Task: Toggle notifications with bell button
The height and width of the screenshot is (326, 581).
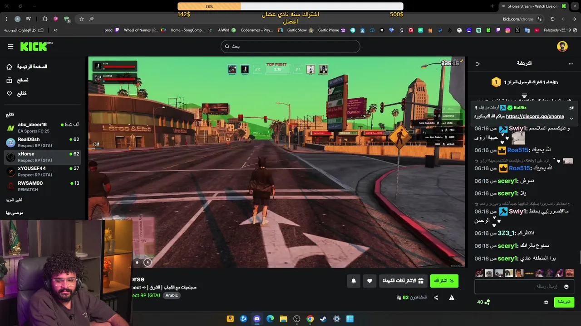Action: coord(354,281)
